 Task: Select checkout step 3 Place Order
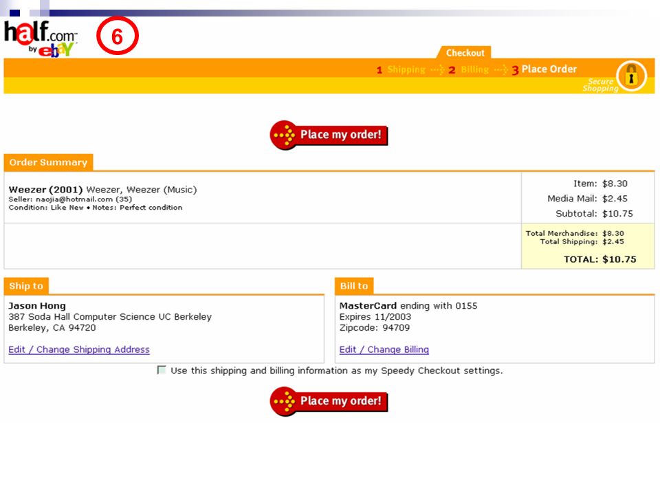(544, 69)
